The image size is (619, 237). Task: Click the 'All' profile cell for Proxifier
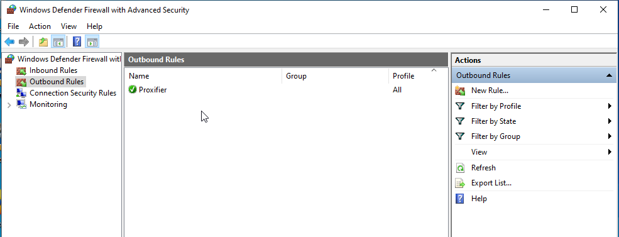click(x=397, y=90)
